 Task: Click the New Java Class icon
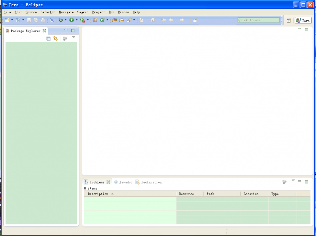[102, 20]
